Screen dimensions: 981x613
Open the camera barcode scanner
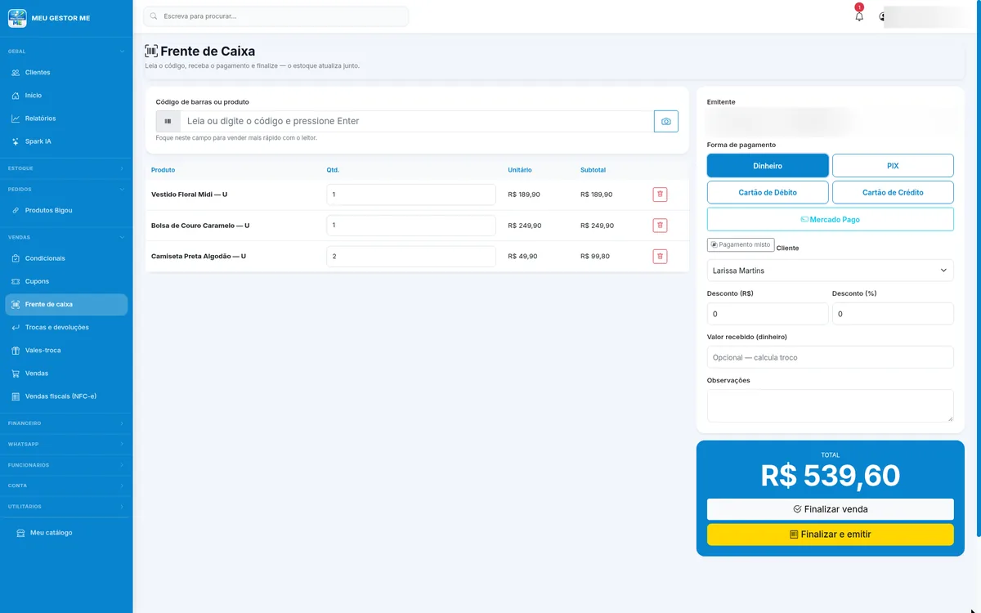(x=666, y=121)
